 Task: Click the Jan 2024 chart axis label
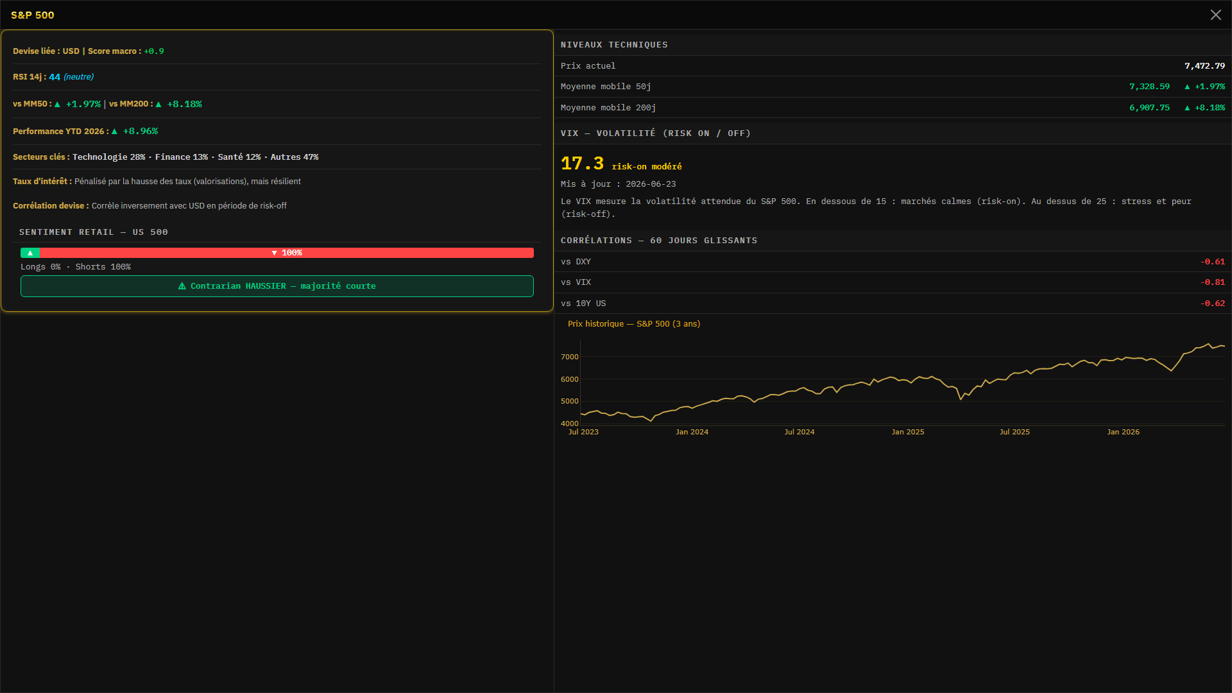(x=692, y=432)
